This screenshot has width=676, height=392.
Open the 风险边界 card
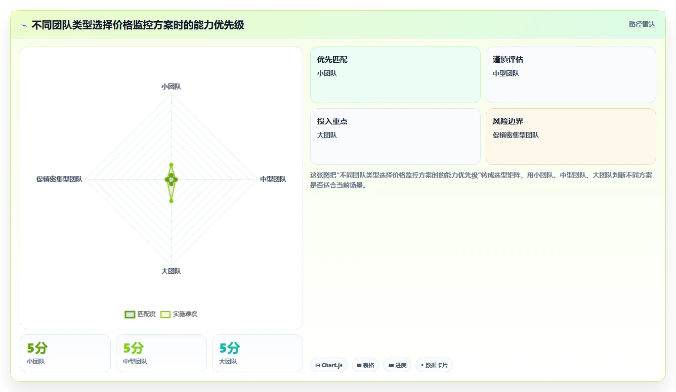click(x=571, y=137)
